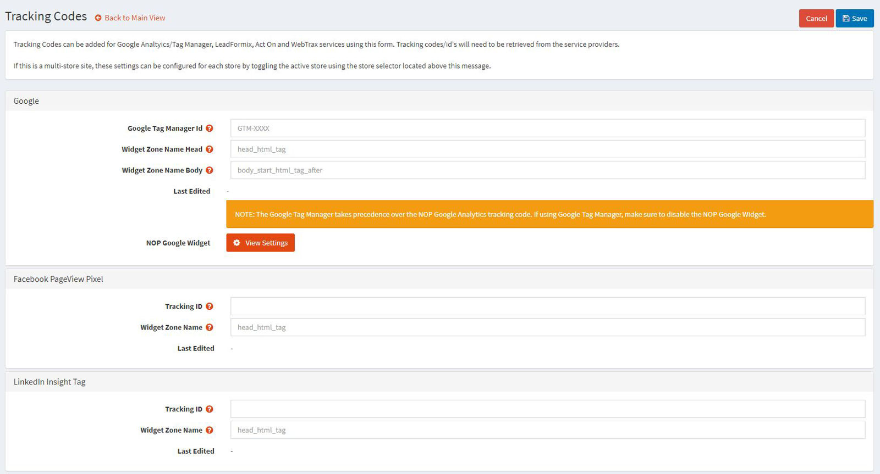Click the LinkedIn Insight Tag section header
Viewport: 880px width, 474px height.
pyautogui.click(x=439, y=382)
